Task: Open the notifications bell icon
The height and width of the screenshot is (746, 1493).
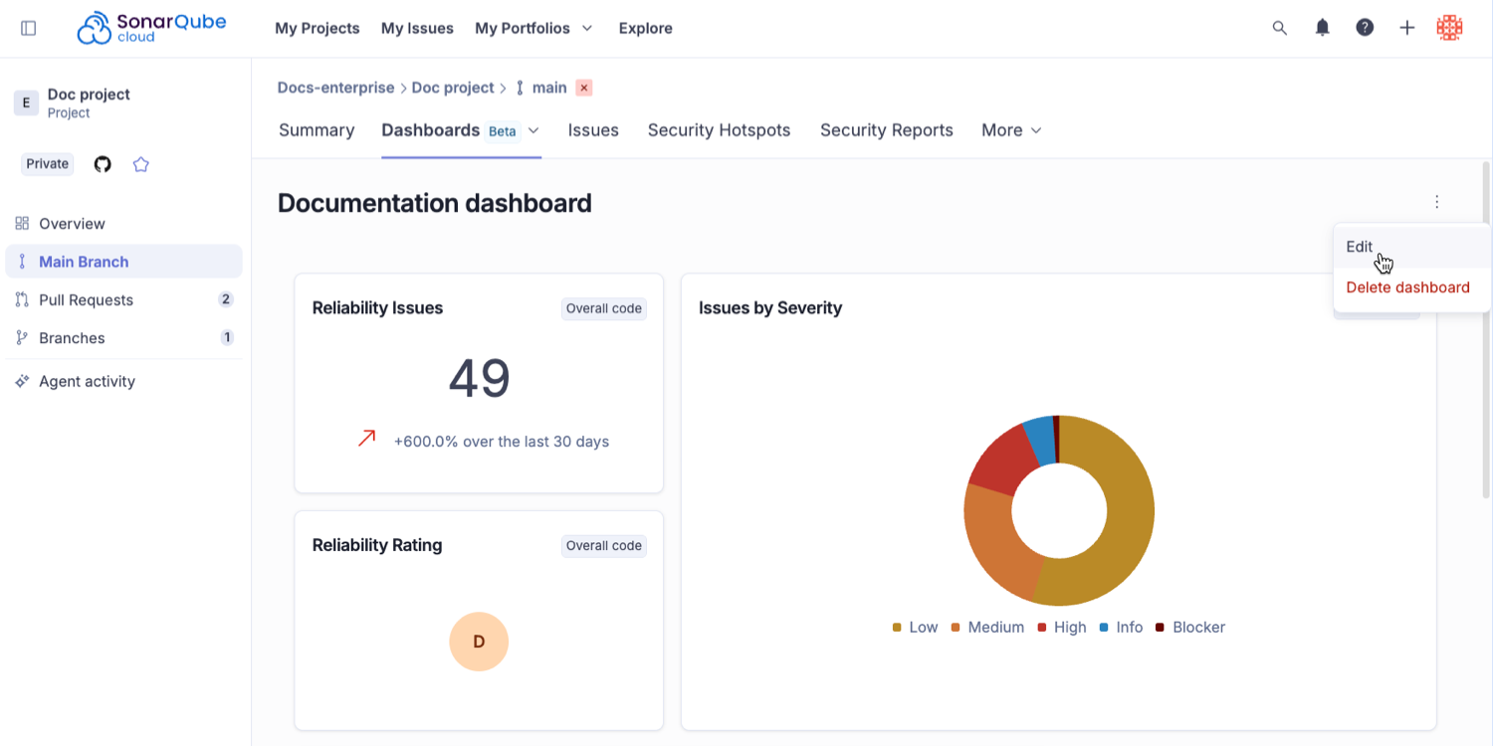Action: pos(1322,28)
